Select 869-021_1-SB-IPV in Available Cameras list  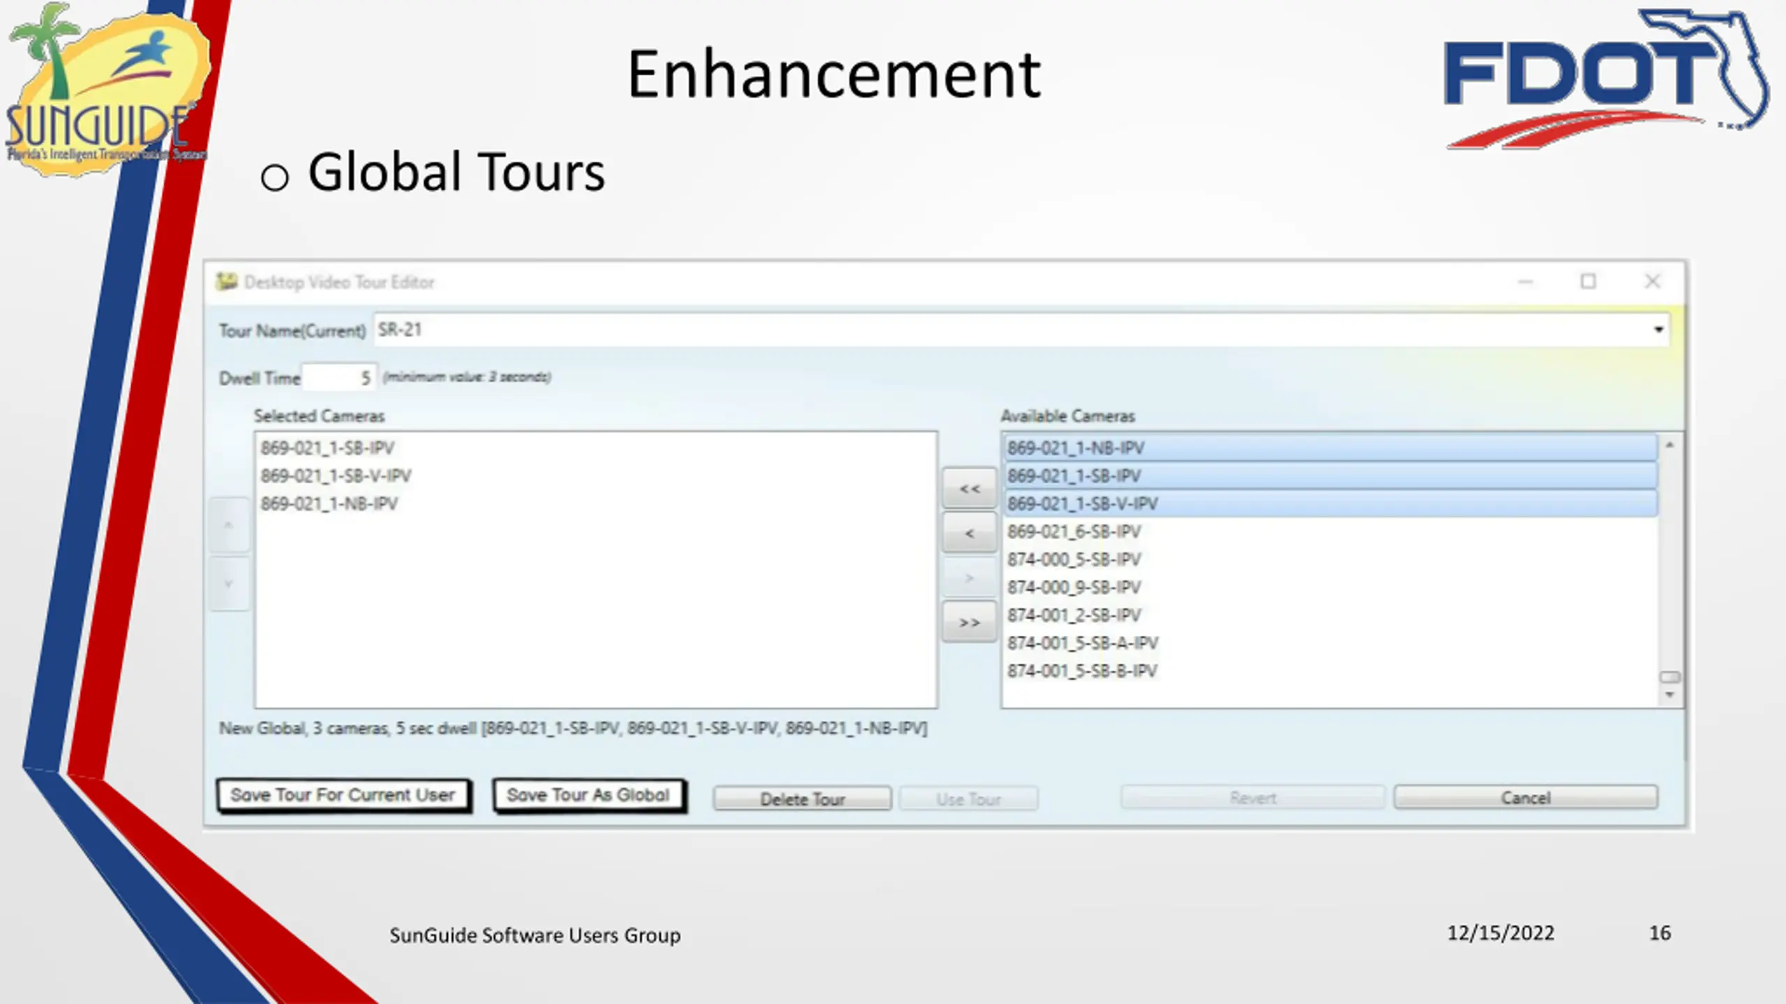tap(1330, 476)
